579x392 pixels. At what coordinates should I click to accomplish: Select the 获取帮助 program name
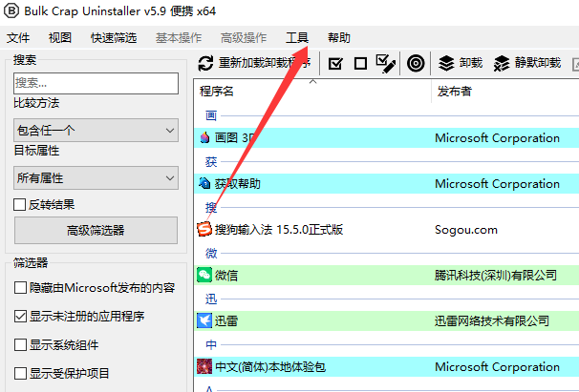(238, 184)
